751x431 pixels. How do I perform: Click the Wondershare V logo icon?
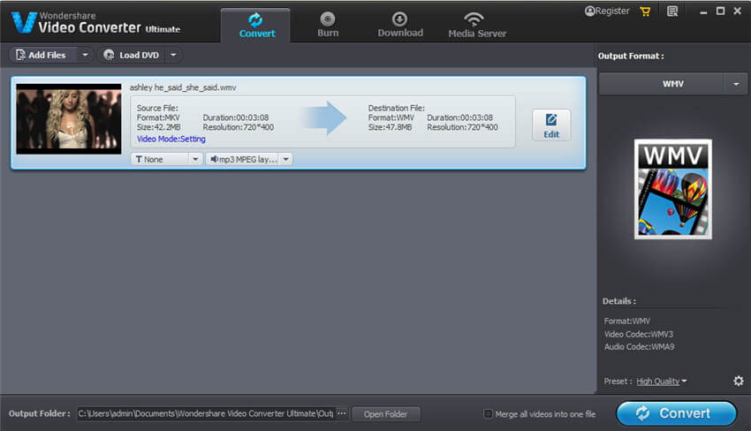click(24, 22)
